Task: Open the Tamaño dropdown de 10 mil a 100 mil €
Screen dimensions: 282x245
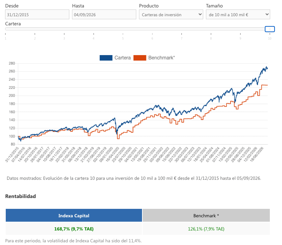Action: [x=238, y=15]
